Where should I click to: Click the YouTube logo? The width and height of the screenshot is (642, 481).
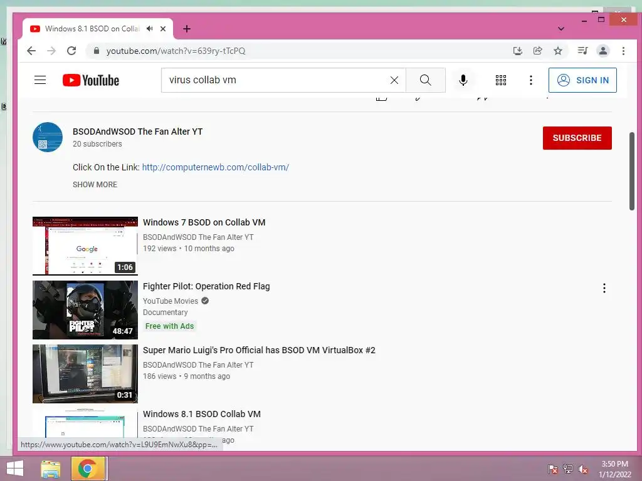(91, 80)
